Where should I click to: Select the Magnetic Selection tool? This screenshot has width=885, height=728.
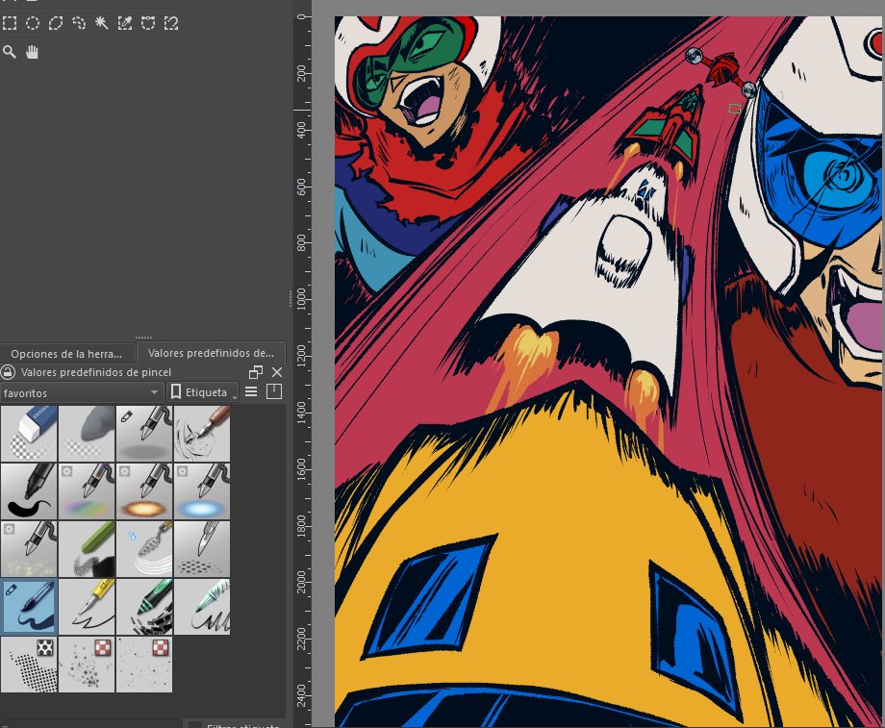[171, 23]
